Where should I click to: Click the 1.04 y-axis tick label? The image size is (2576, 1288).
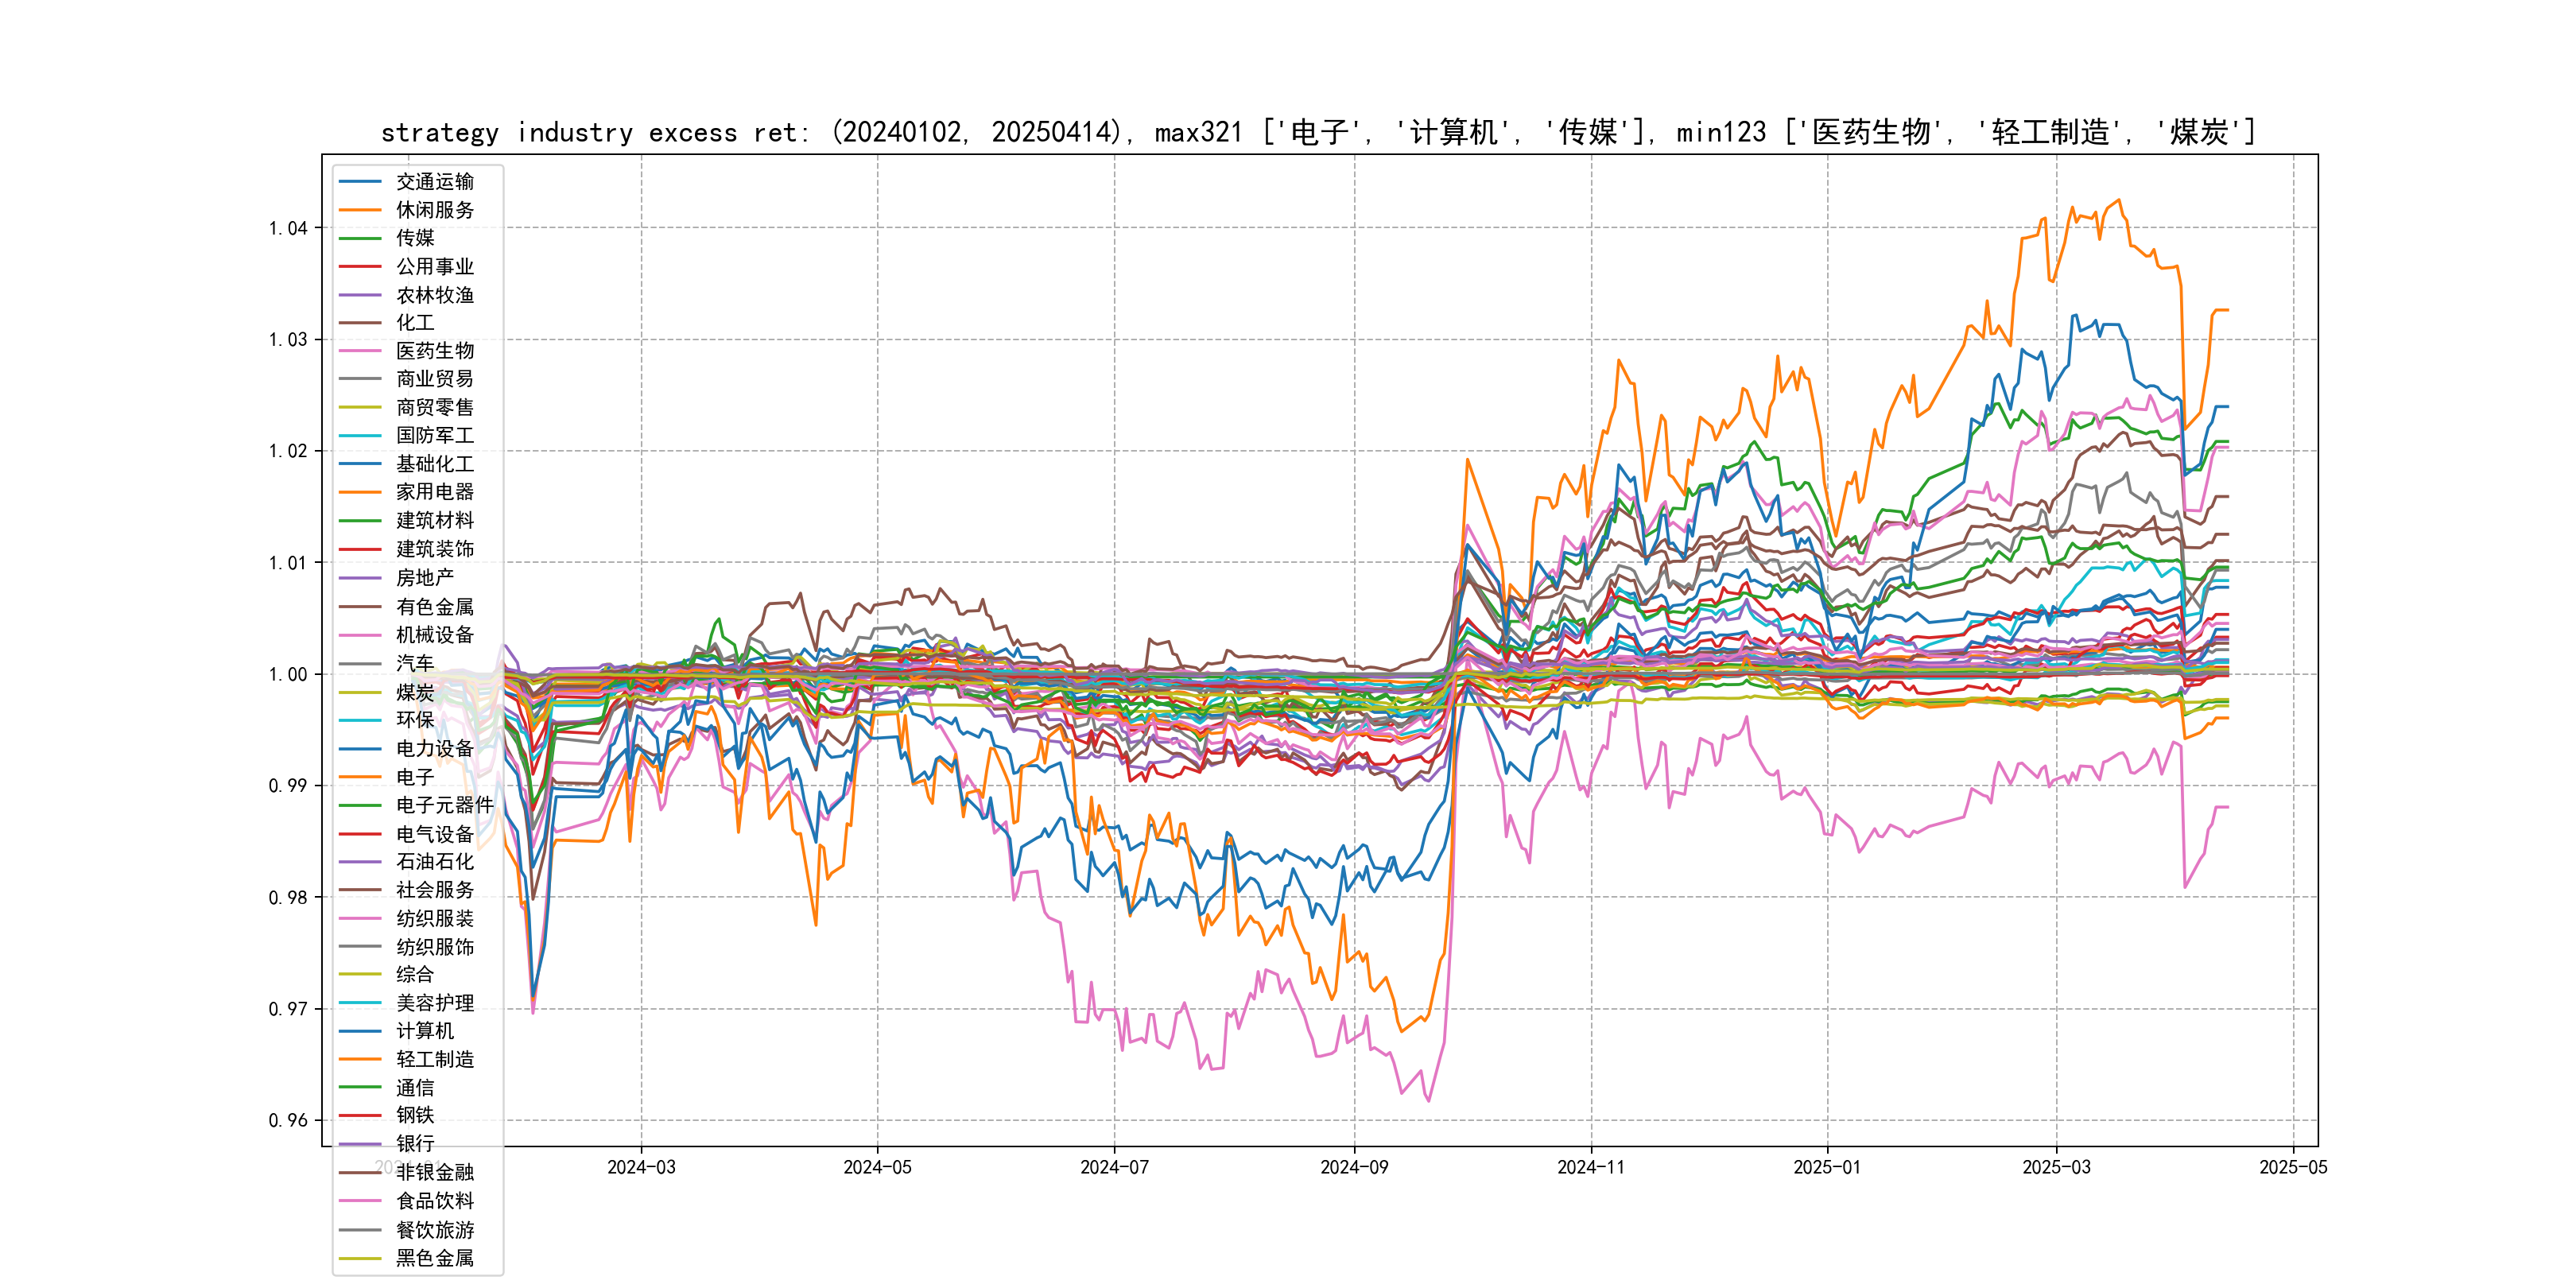pos(288,229)
